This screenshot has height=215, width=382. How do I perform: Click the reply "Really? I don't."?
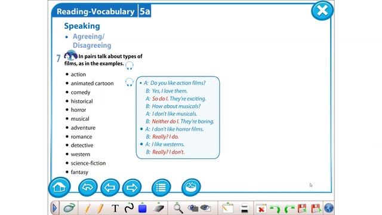click(168, 152)
